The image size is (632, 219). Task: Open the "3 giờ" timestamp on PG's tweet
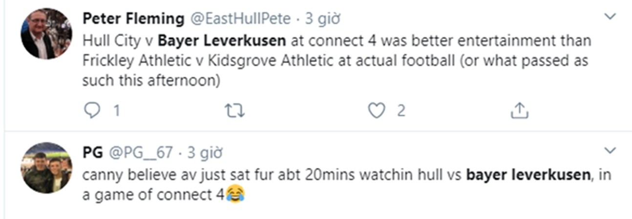[x=205, y=152]
